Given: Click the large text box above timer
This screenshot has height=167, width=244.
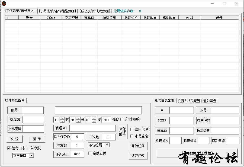Looking at the screenshot, I should [x=98, y=110].
